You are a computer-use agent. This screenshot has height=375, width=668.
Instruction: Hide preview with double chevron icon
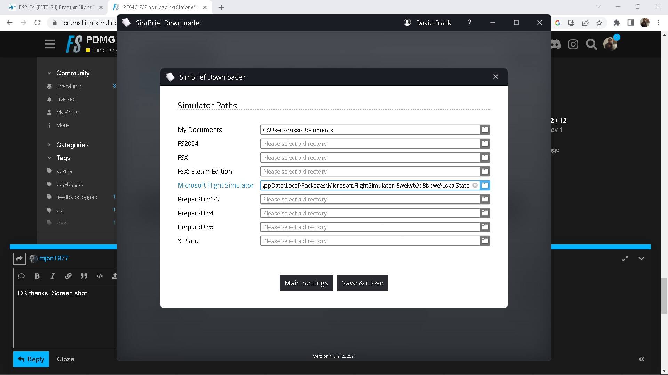point(641,359)
